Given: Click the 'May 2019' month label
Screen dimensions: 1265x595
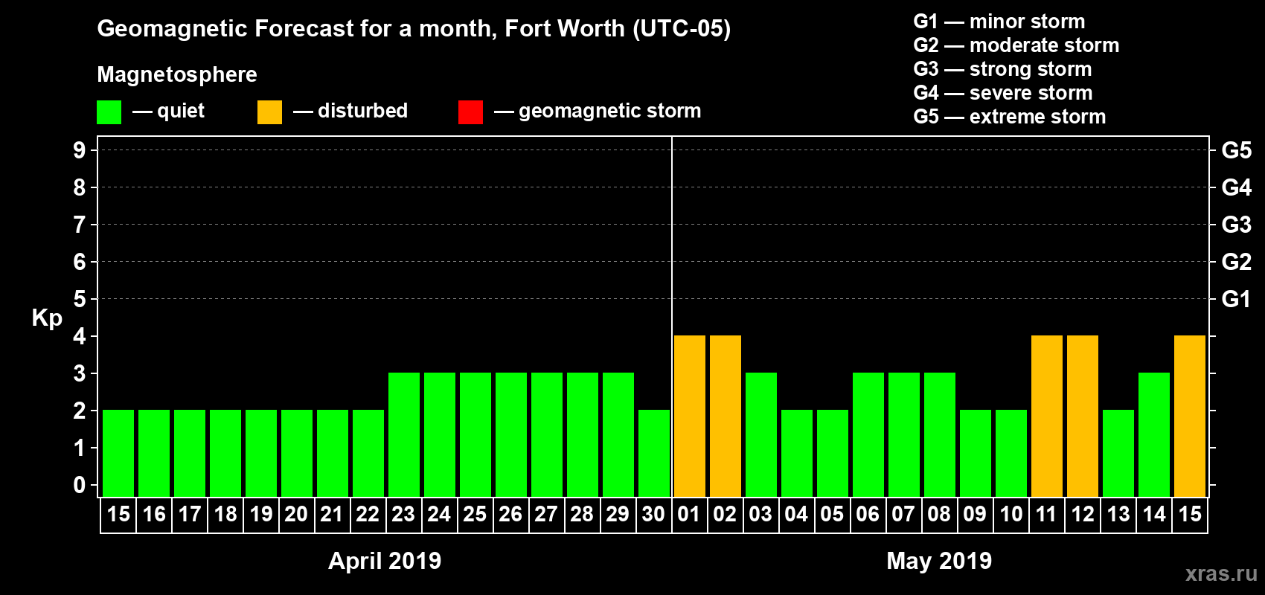Looking at the screenshot, I should (939, 561).
